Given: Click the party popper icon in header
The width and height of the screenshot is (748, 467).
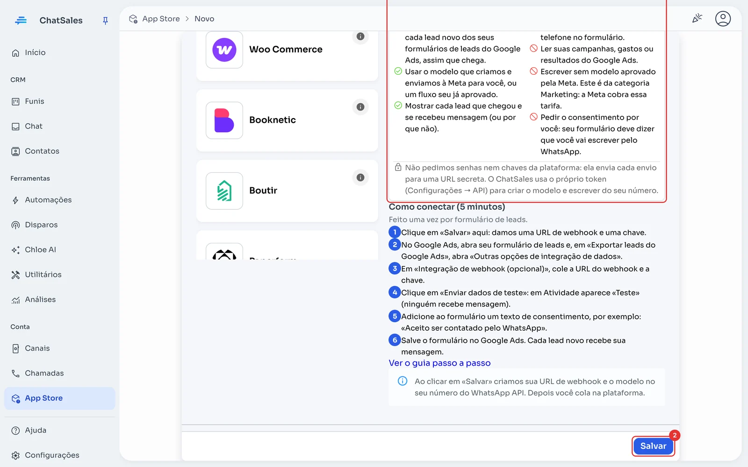Looking at the screenshot, I should click(697, 19).
